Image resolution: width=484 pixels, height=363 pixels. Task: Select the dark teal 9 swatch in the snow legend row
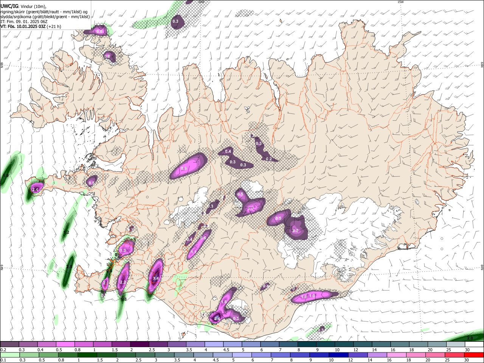325,344
